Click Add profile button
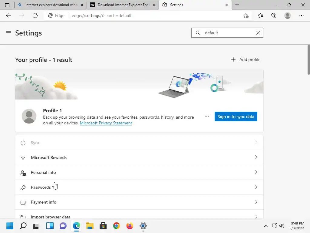This screenshot has height=233, width=310. point(246,59)
